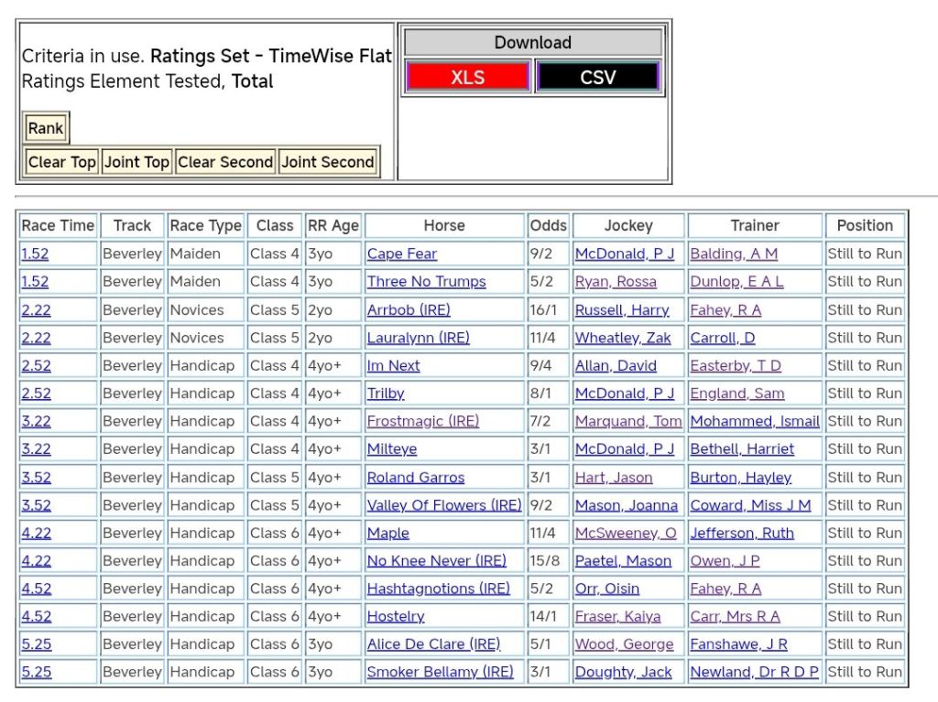Open the 3.22 race time for Frostmagic
Screen dimensions: 938x702
36,421
